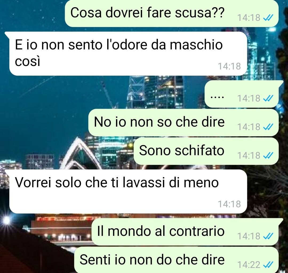Screen dimensions: 288x273
Task: Click the read-receipt ticks on 'No io non so che dire'
Action: tap(268, 127)
